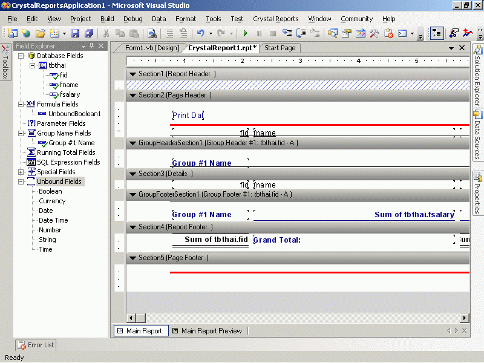Click the Open File folder icon
Screen dimensions: 484x363
(x=40, y=33)
